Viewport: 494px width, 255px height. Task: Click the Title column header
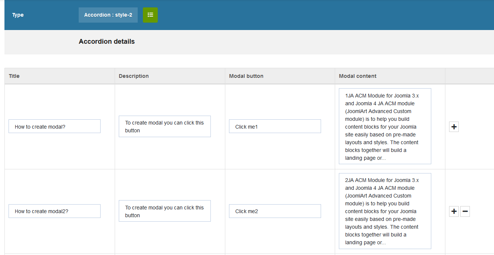coord(14,76)
